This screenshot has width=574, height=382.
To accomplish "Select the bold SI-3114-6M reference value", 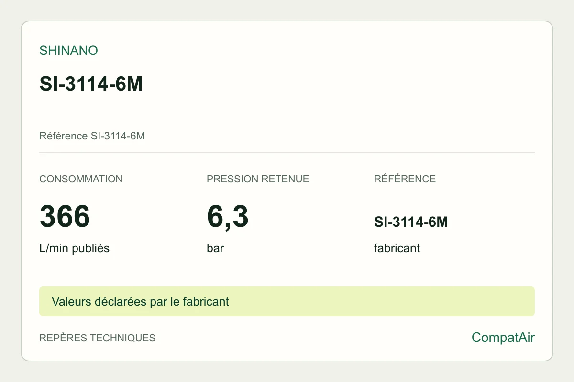I will tap(411, 222).
